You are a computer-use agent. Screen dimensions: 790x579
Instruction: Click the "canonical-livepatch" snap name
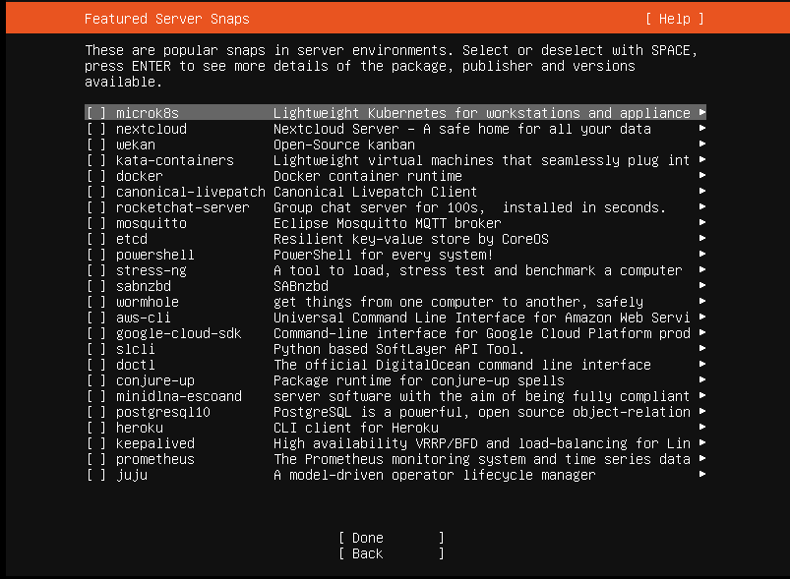191,192
